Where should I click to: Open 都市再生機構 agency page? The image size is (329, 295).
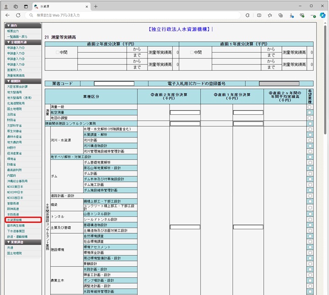point(16,226)
